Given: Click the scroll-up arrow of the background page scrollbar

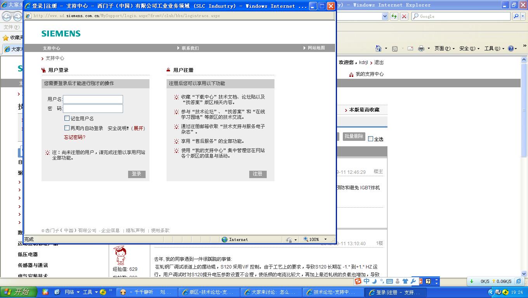Looking at the screenshot, I should tap(524, 60).
